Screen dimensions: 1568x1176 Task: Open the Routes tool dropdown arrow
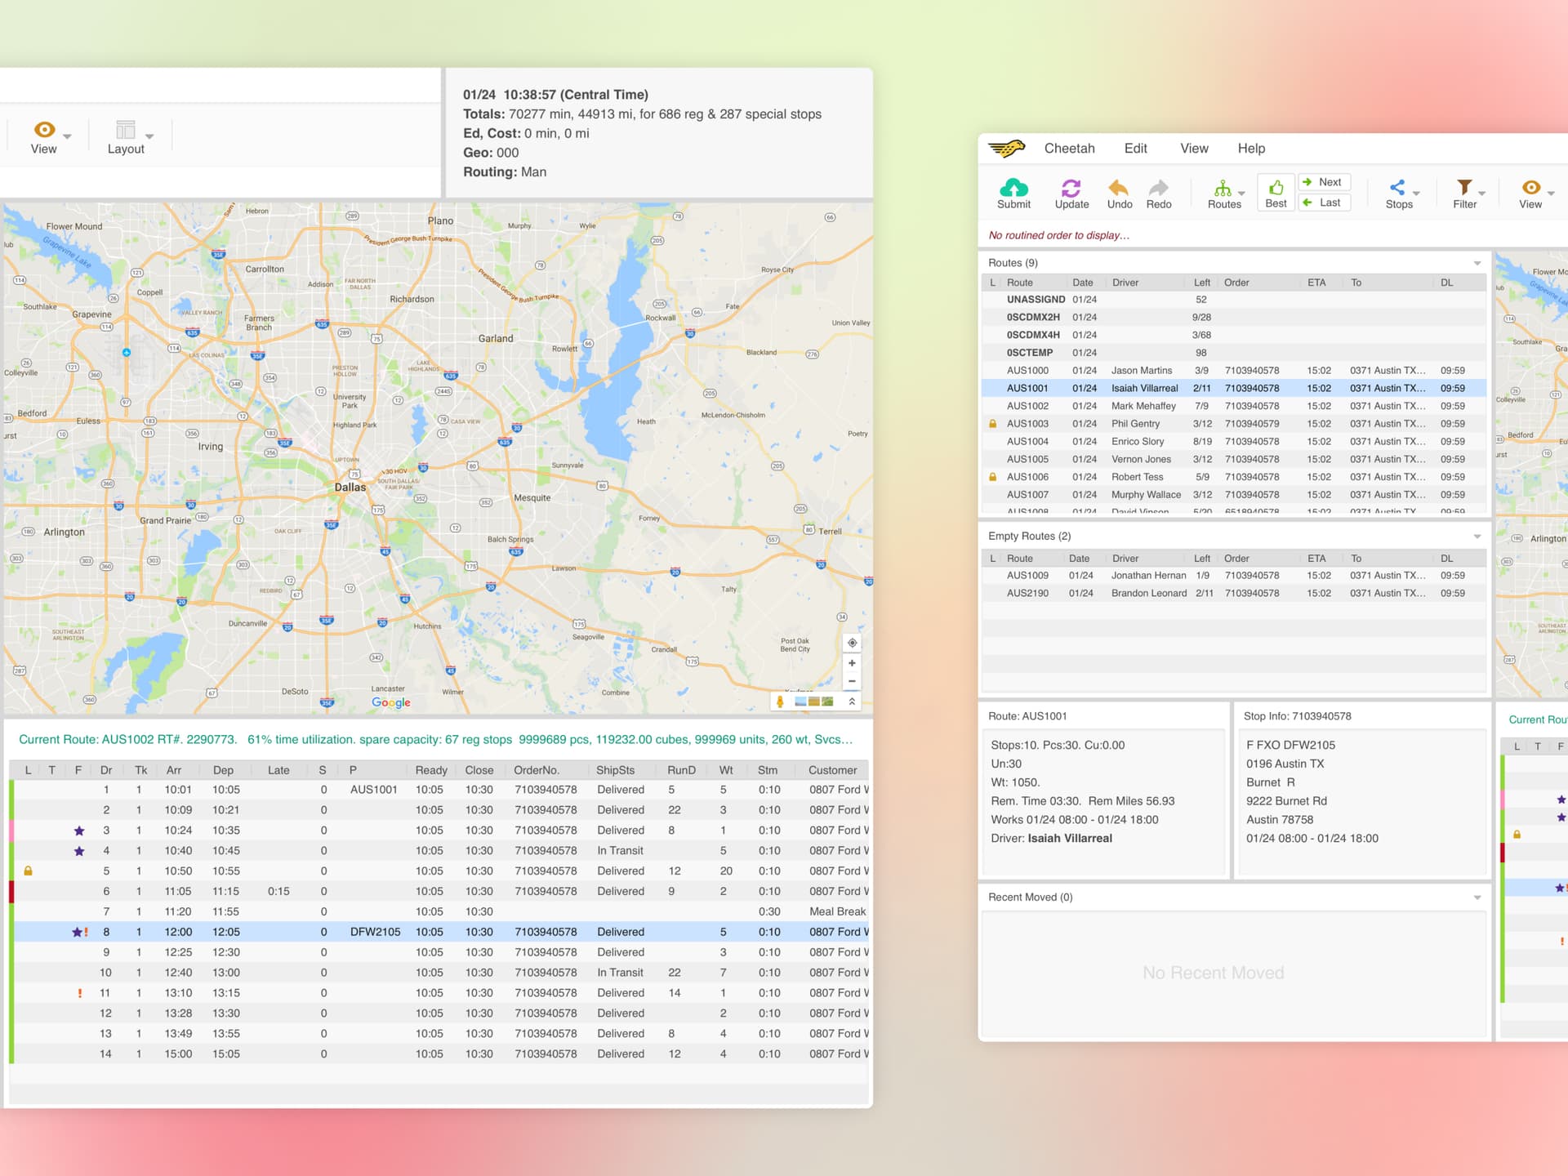[1241, 194]
